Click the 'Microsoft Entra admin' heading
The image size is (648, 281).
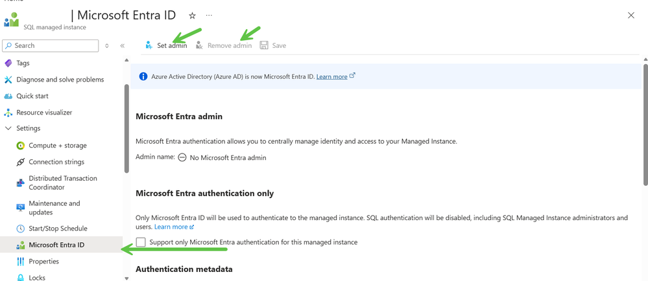[179, 117]
